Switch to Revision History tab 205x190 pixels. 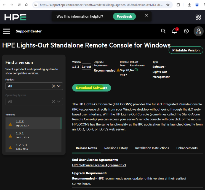pos(116,148)
